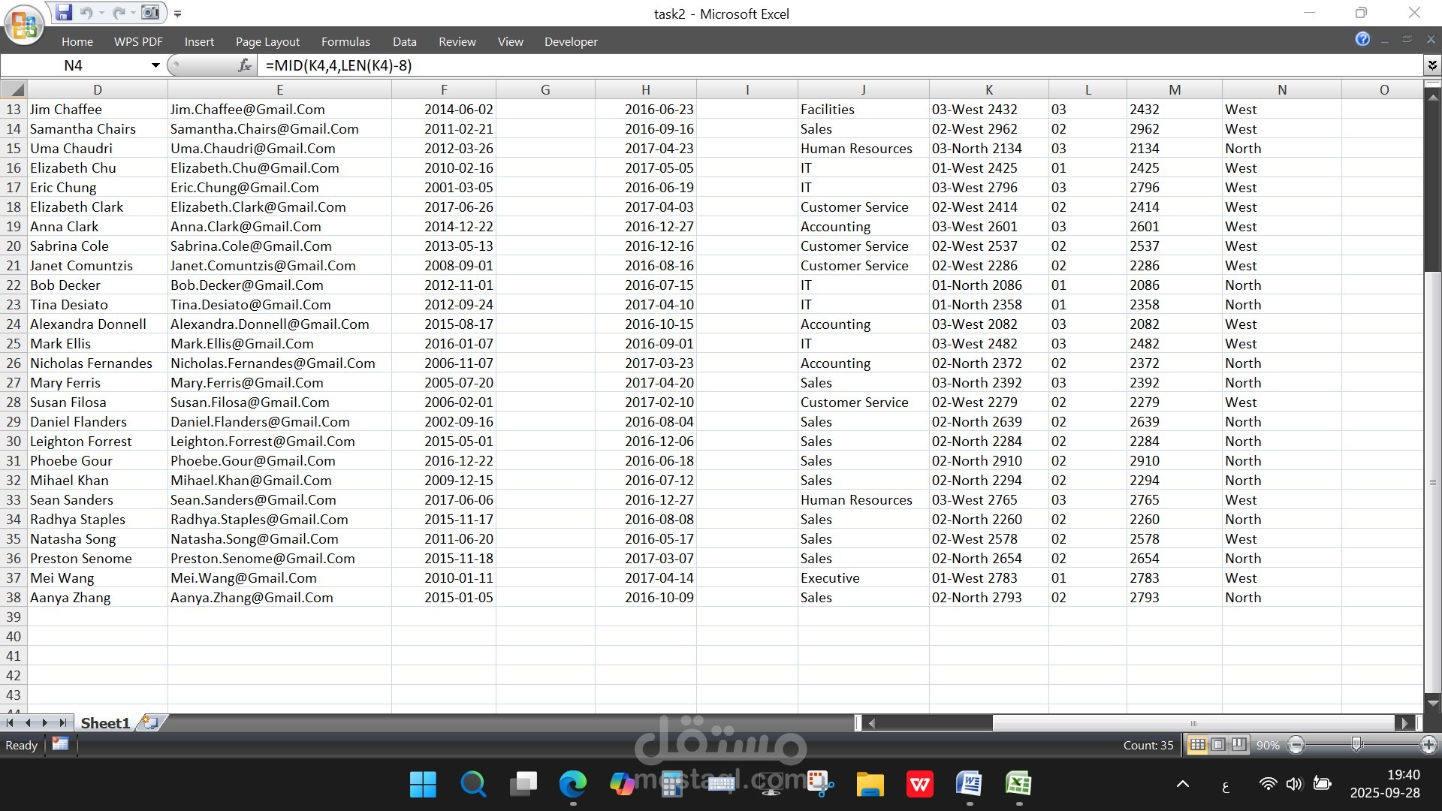Screen dimensions: 1442x811
Task: Switch to Page Layout view in status bar
Action: (1217, 745)
